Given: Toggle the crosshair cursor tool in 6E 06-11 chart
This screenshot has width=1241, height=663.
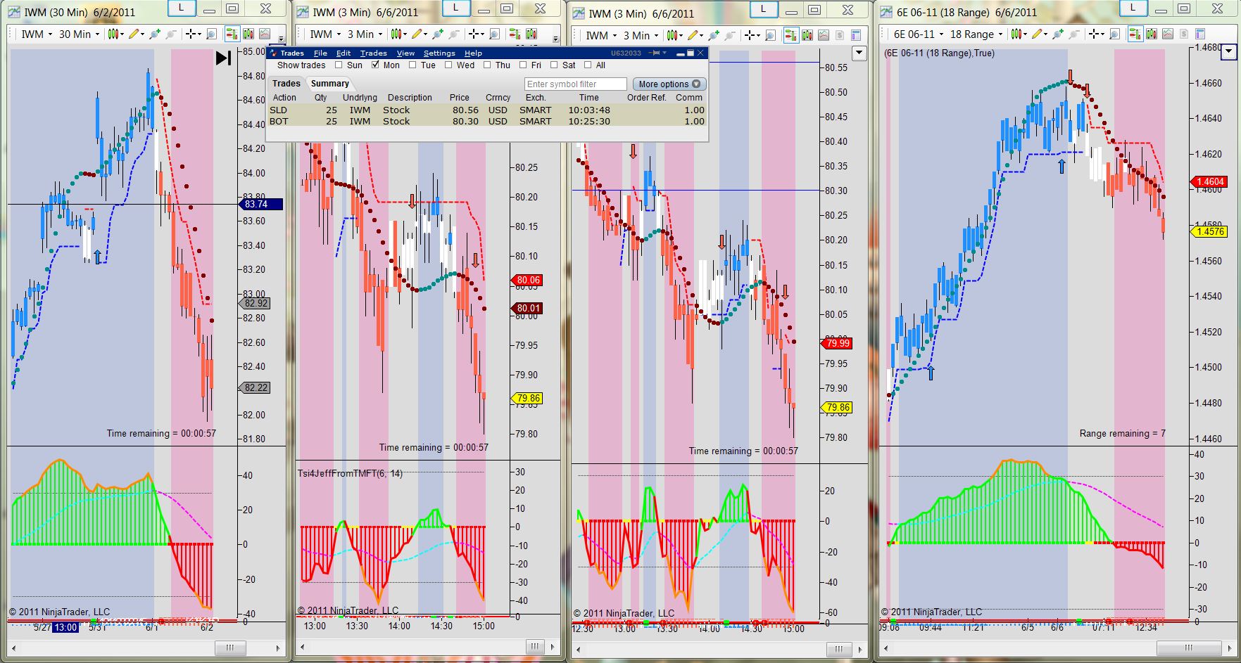Looking at the screenshot, I should [x=1094, y=34].
